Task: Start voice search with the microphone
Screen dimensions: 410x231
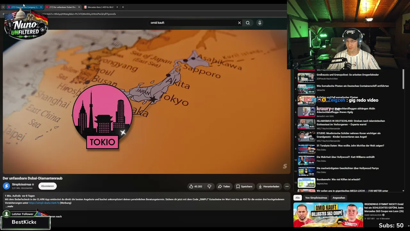Action: tap(260, 23)
